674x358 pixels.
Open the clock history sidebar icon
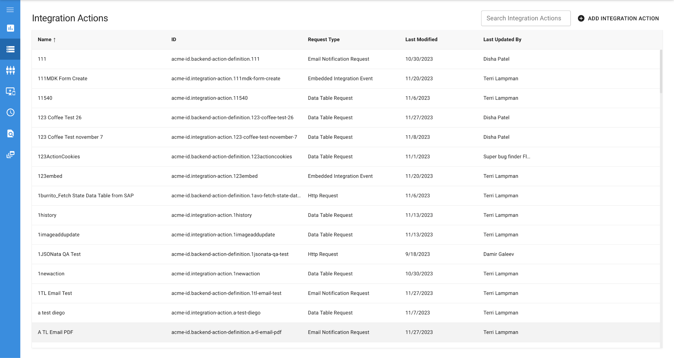(x=10, y=113)
